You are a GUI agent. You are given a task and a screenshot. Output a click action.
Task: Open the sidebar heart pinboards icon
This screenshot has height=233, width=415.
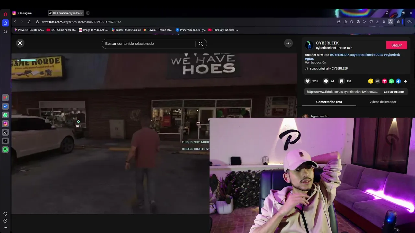coord(5,214)
